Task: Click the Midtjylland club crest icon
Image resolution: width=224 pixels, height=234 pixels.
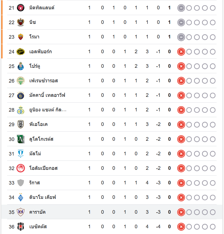Action: pyautogui.click(x=21, y=8)
